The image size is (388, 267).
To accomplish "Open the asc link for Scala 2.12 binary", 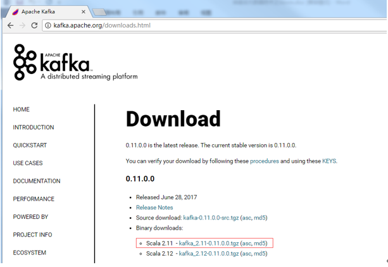I will [x=246, y=254].
